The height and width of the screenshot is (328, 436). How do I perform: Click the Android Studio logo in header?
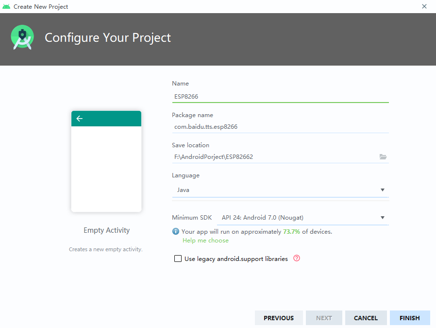(x=22, y=37)
